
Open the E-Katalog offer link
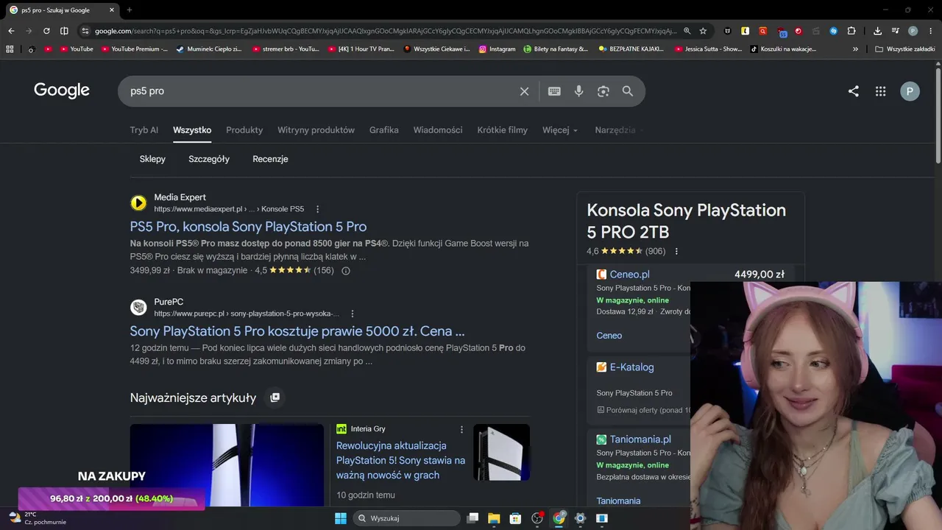coord(631,367)
